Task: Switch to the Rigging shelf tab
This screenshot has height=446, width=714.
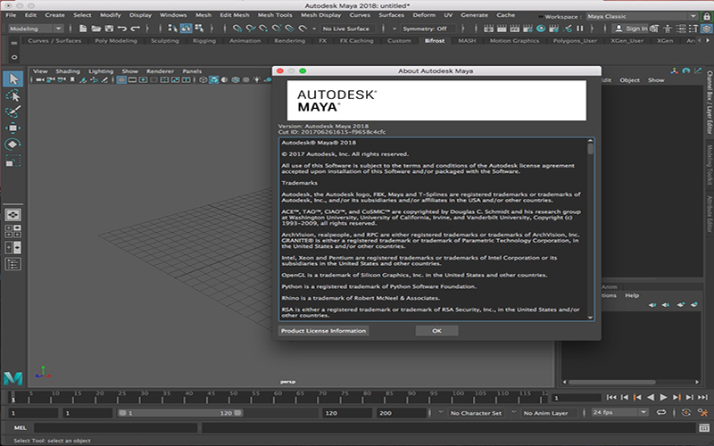Action: pos(204,40)
